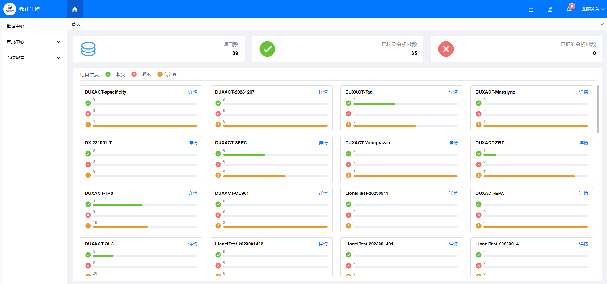Viewport: 607px width, 284px height.
Task: Click accepted icon in DUXACT-OLS card
Action: coord(88,255)
